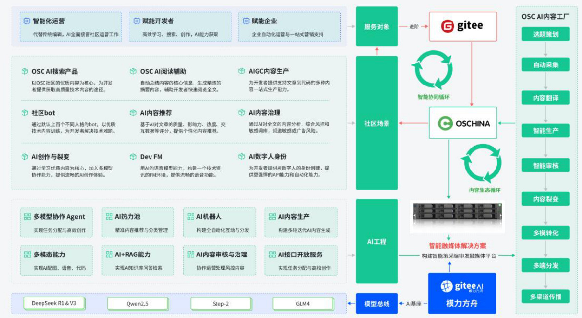Click the OSC AI内容工厂 title
Viewport: 582px width, 318px height.
pos(545,16)
